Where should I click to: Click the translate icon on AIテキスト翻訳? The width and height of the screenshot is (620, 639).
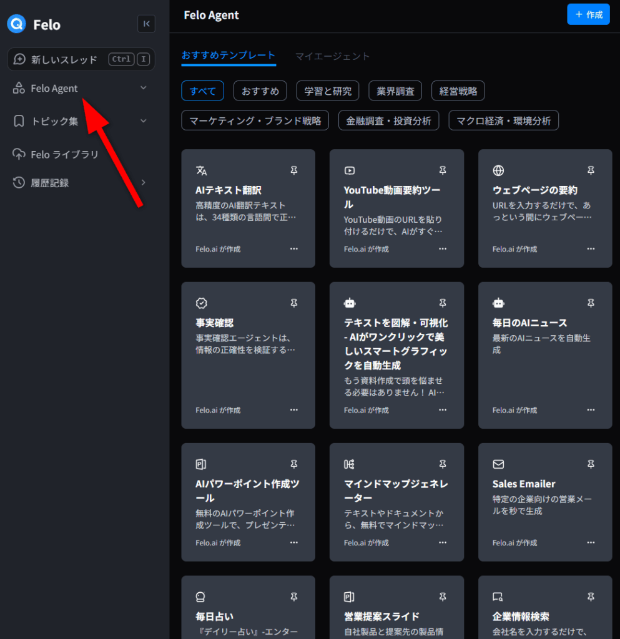point(202,170)
